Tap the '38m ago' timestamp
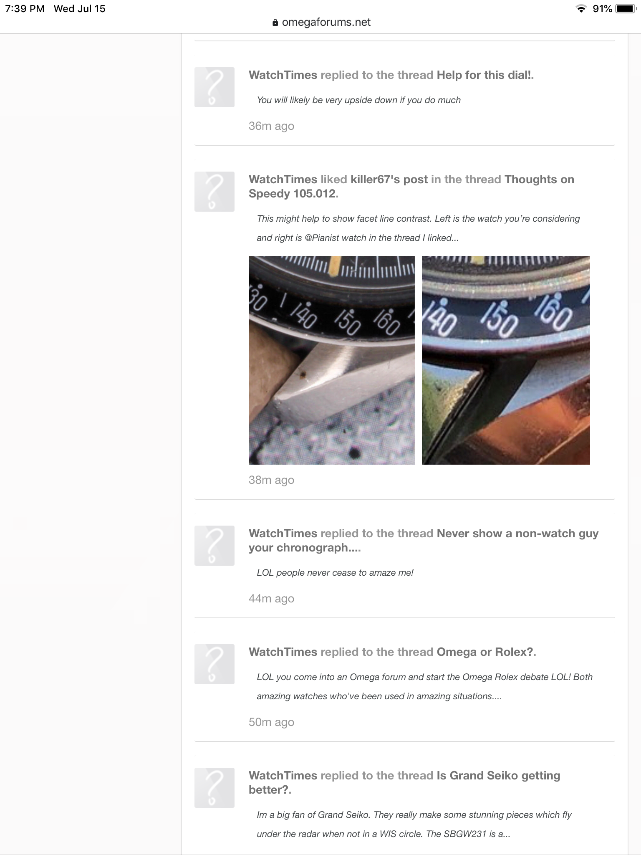Screen dimensions: 641x855 pos(271,480)
